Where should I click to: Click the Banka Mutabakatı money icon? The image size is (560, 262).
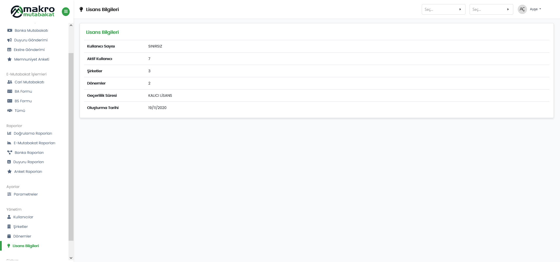(10, 30)
